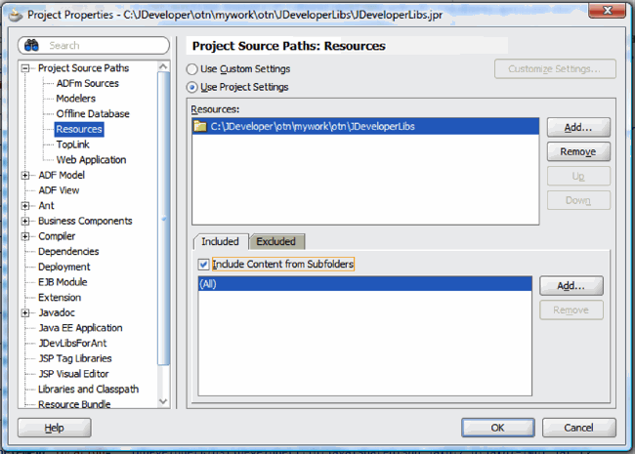
Task: Expand the Javadoc tree node
Action: 25,313
